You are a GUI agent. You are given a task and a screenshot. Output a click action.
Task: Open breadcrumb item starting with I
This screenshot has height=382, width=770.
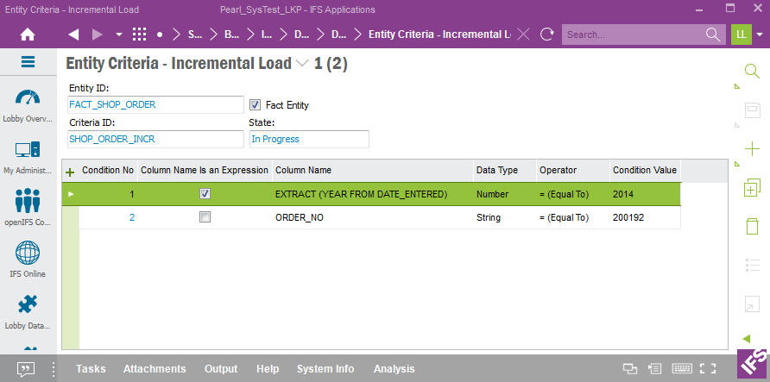tap(266, 34)
